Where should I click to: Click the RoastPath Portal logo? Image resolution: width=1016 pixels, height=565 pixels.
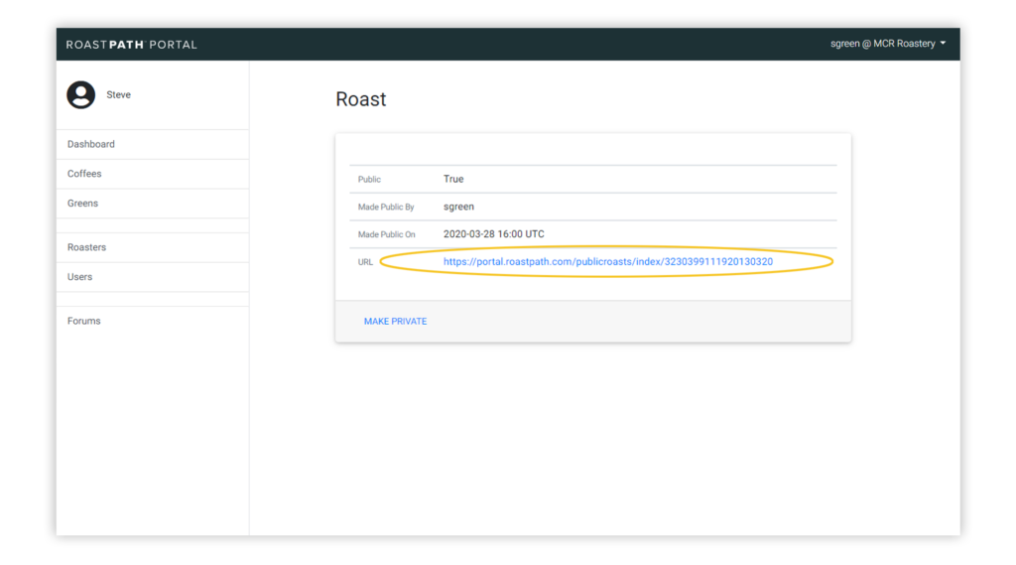(x=132, y=45)
